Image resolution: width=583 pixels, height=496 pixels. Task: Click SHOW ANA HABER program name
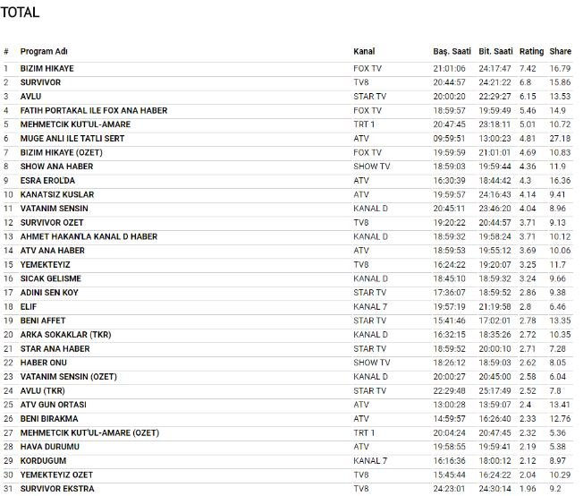pyautogui.click(x=56, y=167)
